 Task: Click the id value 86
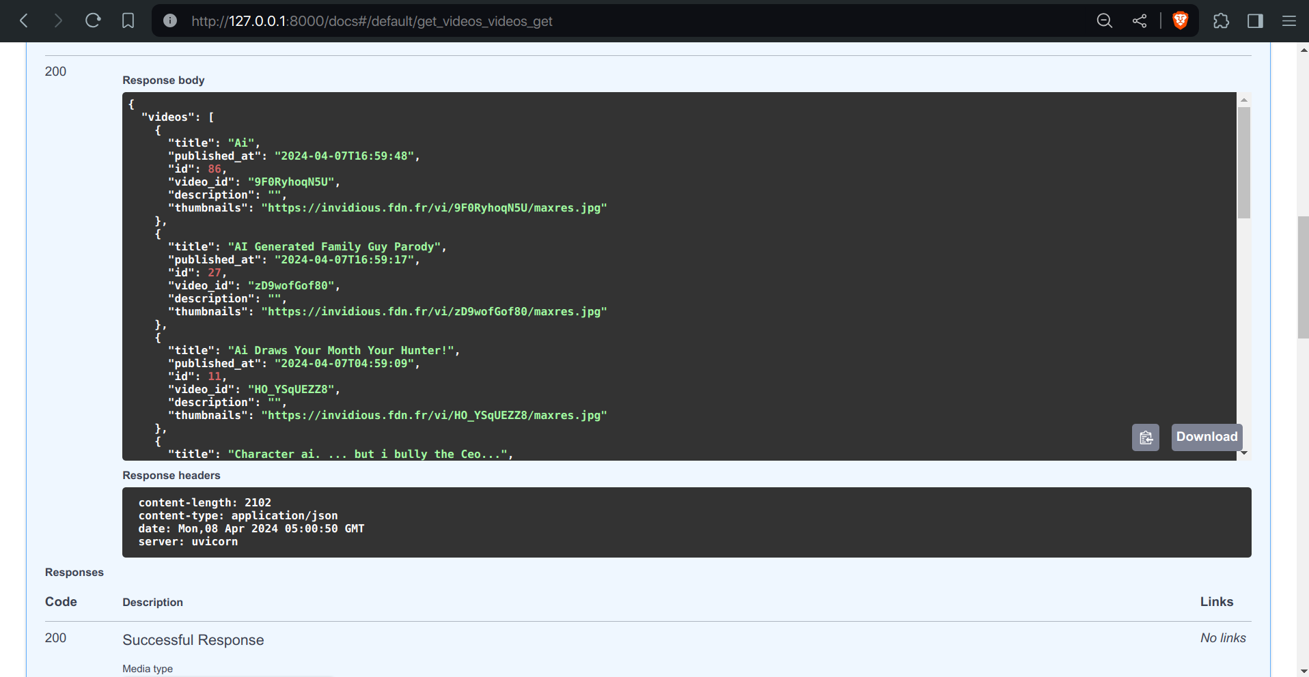(x=215, y=169)
